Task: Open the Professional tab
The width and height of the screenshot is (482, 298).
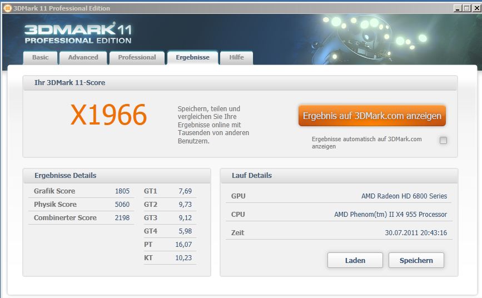Action: (x=137, y=57)
